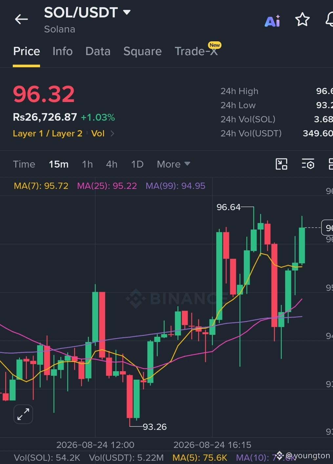333x464 pixels.
Task: Tap the 24h Vol(SOL) label
Action: [248, 119]
